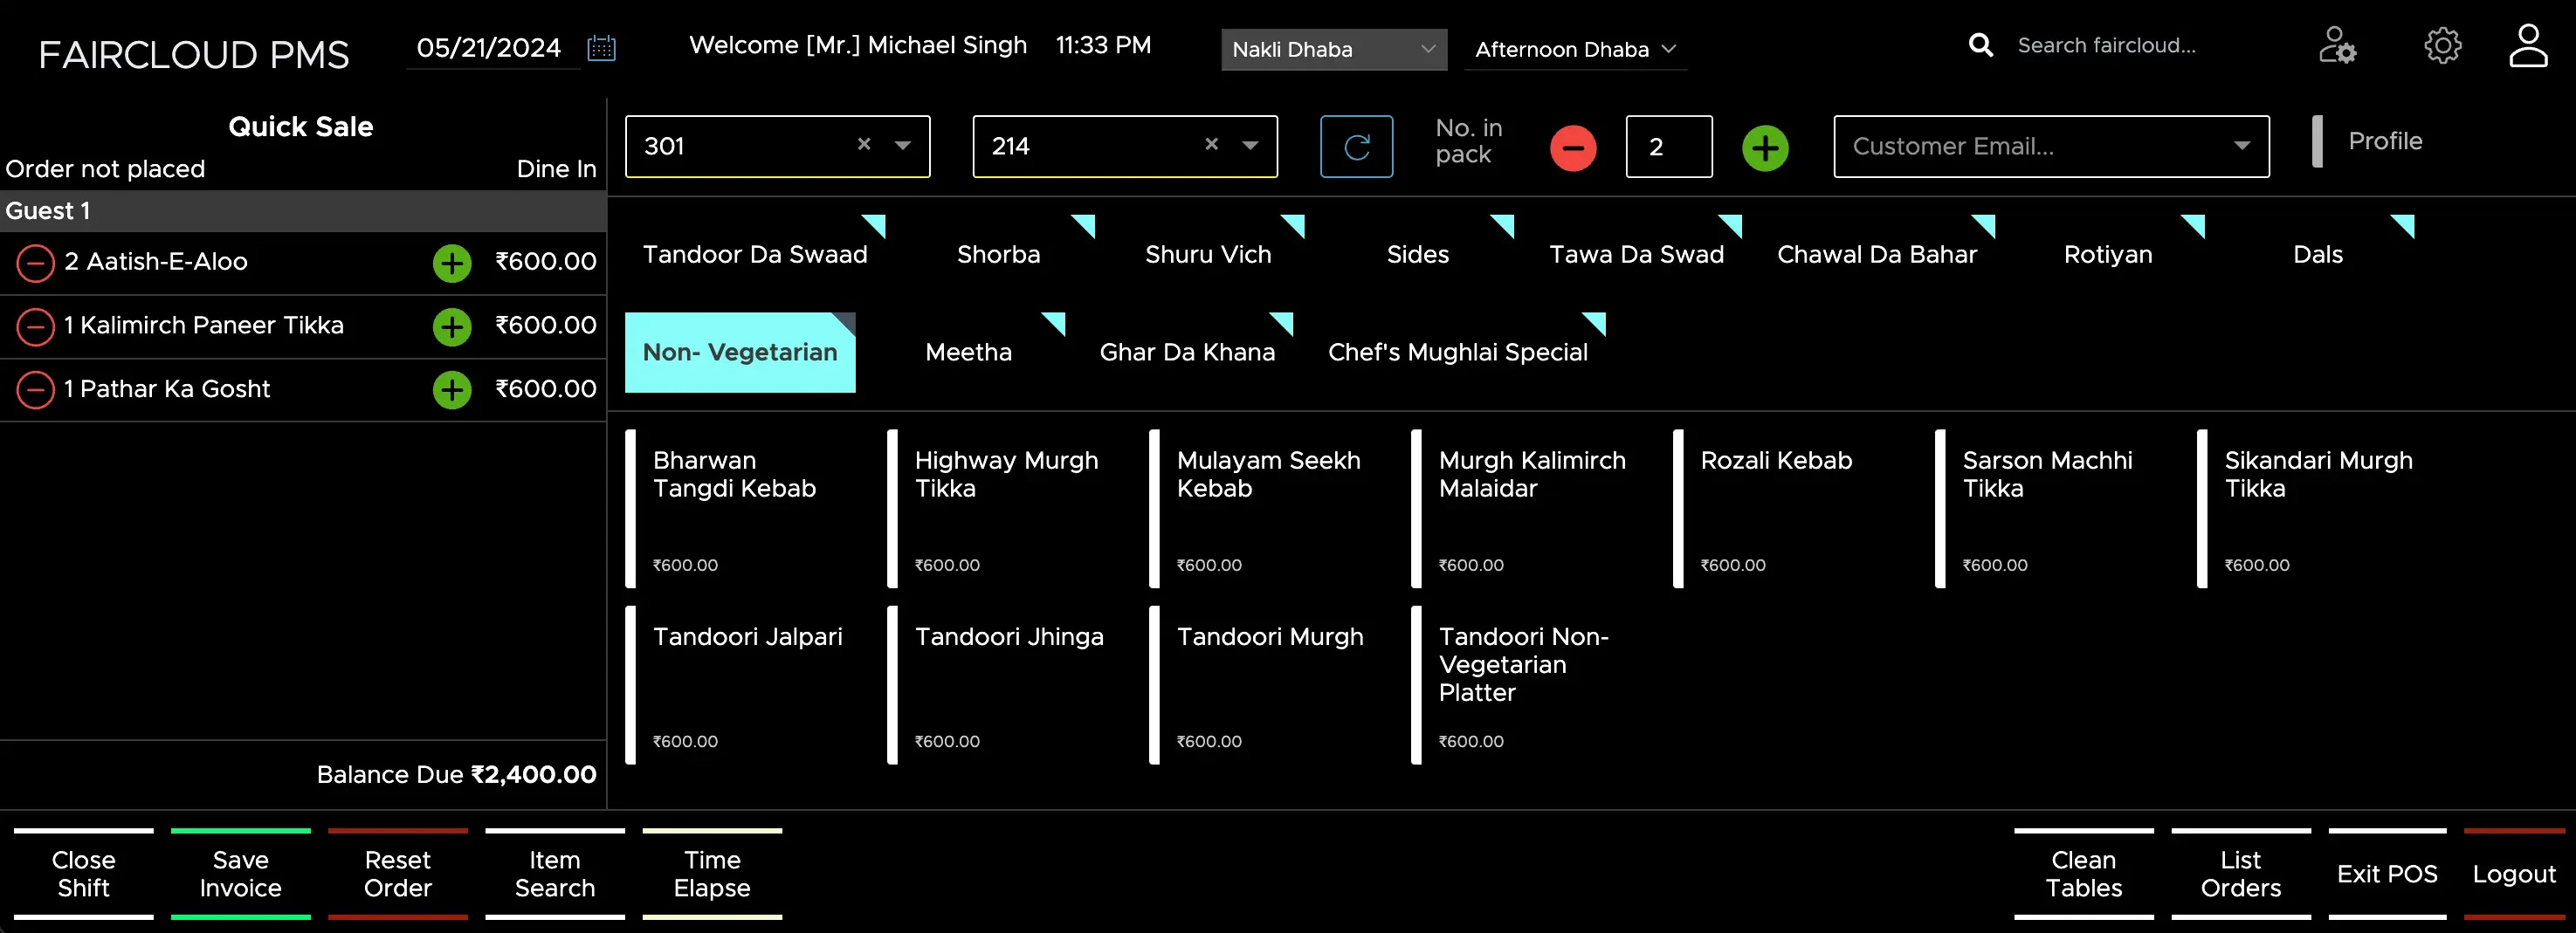
Task: Decrease number in pack with red minus
Action: coord(1572,148)
